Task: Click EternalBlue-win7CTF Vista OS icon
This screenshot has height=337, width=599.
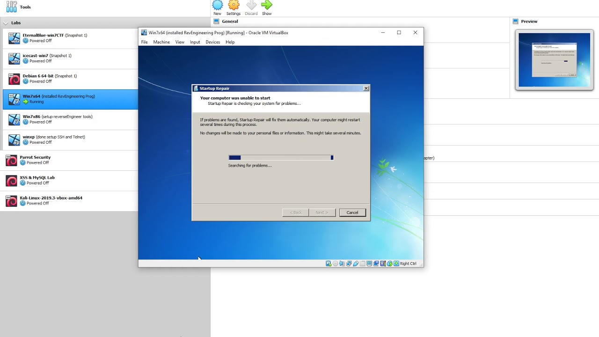Action: click(15, 38)
